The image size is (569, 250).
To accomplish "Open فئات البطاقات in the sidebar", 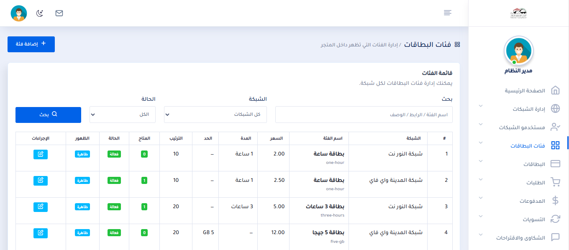I will [x=528, y=145].
